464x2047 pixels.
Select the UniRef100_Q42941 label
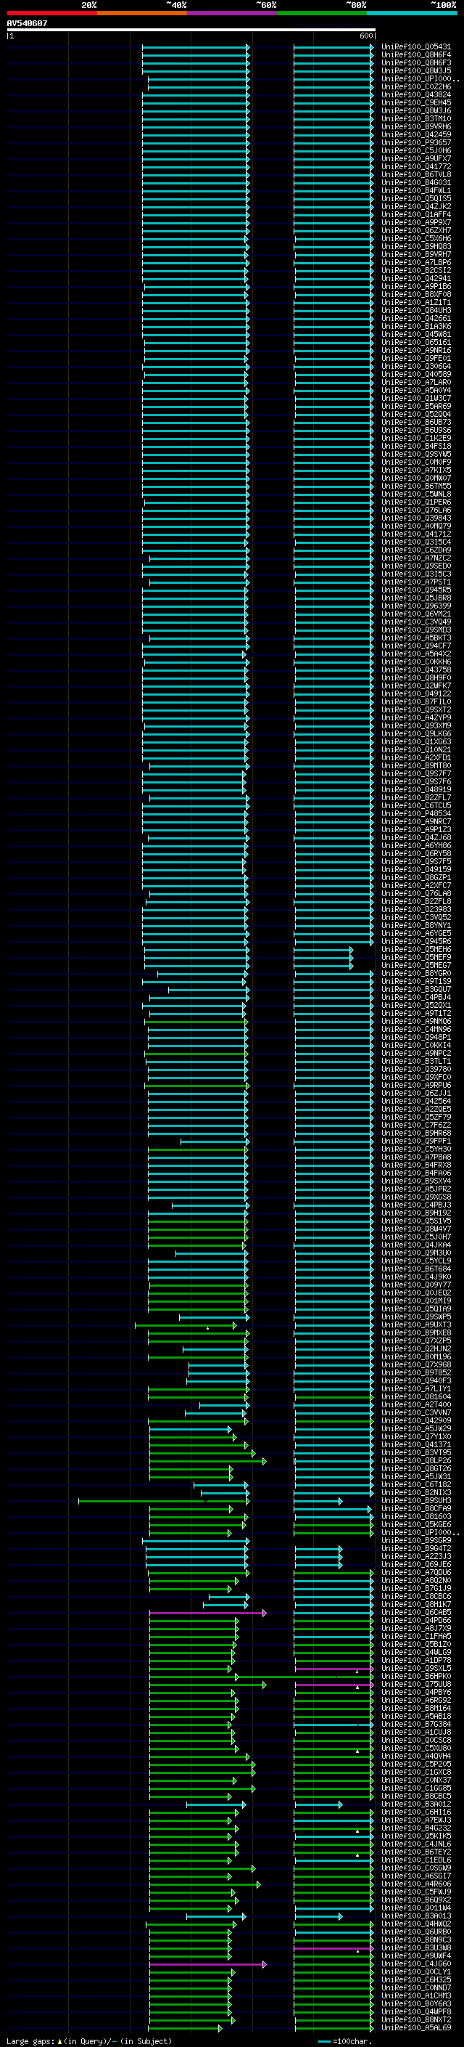416,278
